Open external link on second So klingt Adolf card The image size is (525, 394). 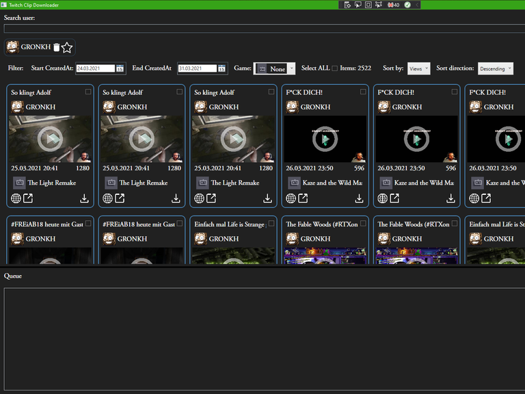120,198
